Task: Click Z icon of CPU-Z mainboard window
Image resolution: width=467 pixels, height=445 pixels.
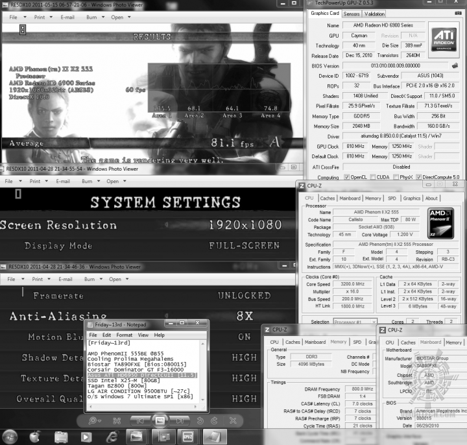Action: coord(382,330)
